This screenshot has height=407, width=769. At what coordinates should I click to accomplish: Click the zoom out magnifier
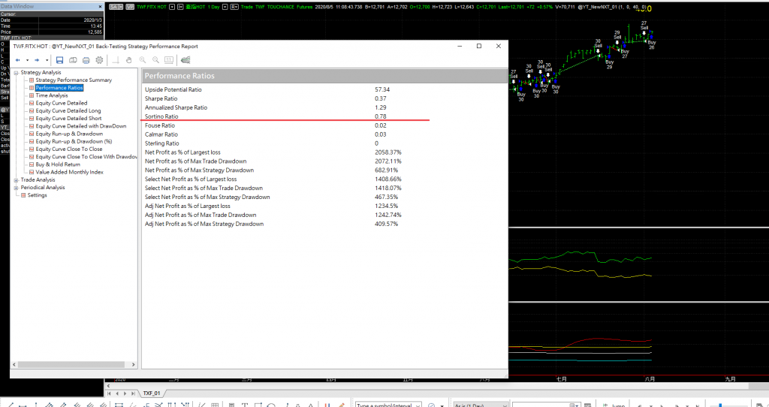155,60
